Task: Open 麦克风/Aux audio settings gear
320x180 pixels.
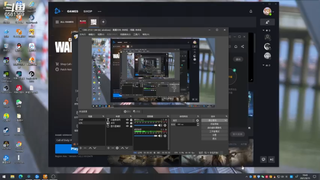Action: coord(165,125)
